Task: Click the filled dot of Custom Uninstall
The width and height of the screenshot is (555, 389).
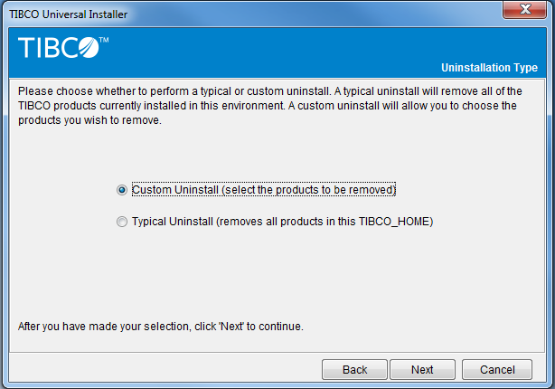Action: coord(122,190)
